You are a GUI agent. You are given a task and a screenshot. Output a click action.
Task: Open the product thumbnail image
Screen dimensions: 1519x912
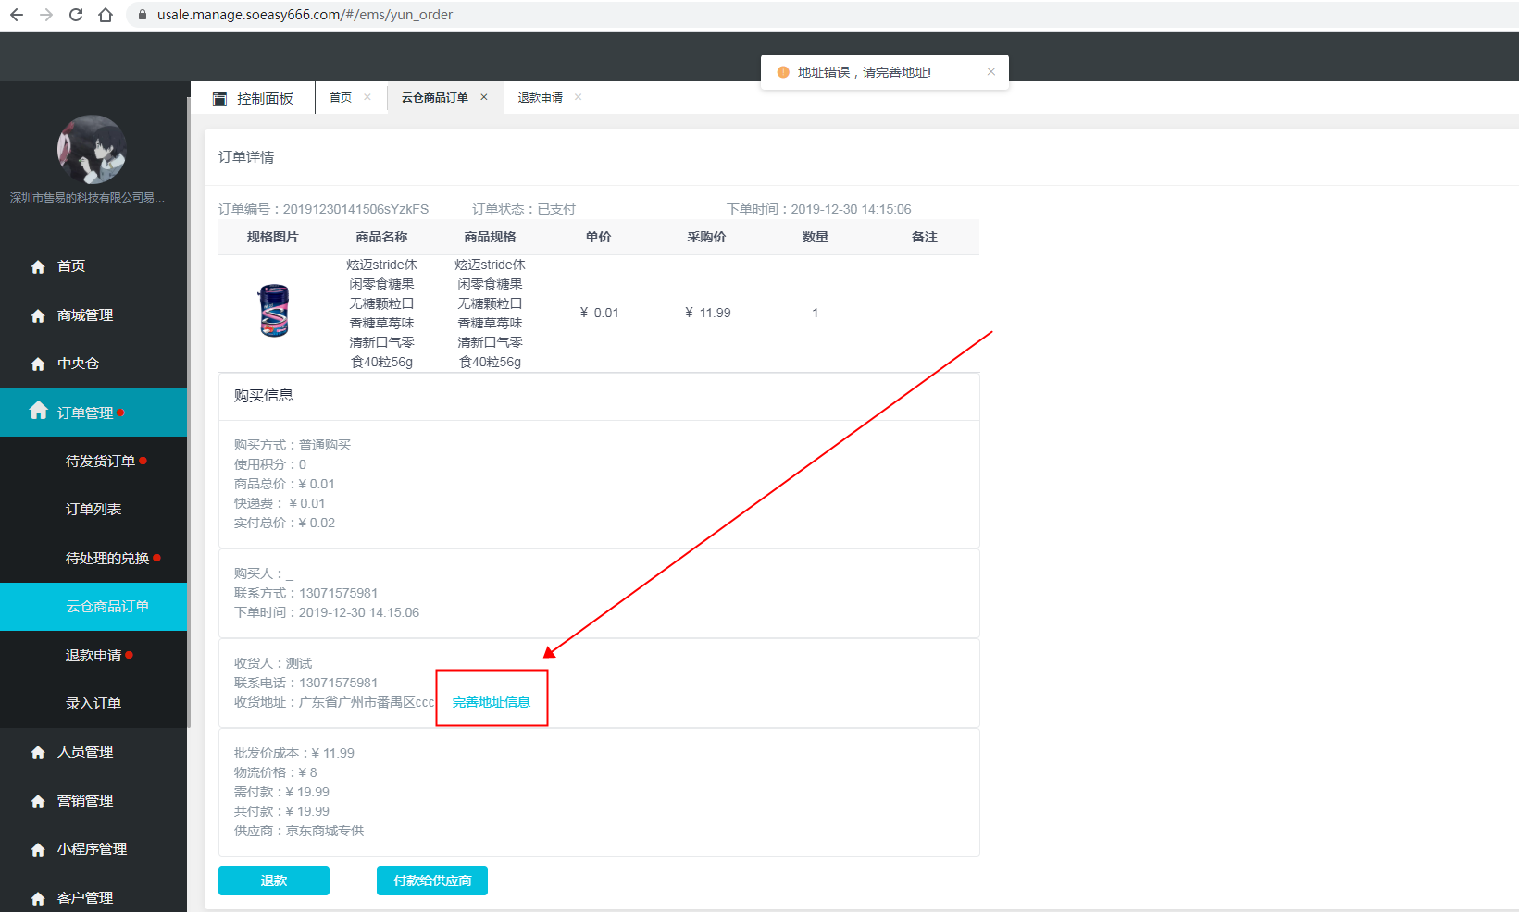pyautogui.click(x=273, y=311)
